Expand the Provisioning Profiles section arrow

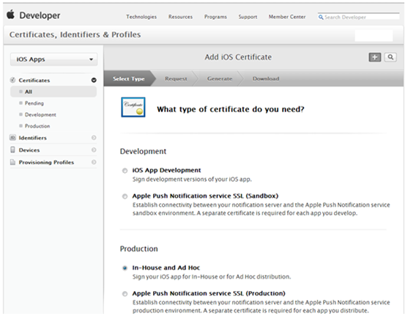click(x=94, y=162)
